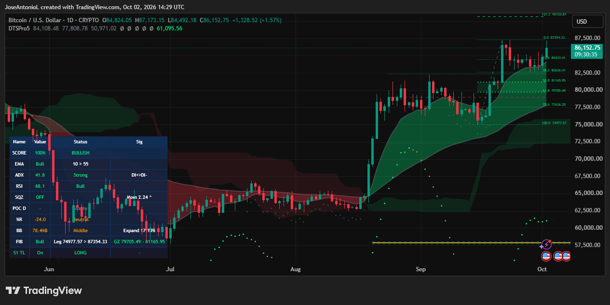The image size is (610, 305).
Task: Click the Jun label on time axis
Action: 49,269
